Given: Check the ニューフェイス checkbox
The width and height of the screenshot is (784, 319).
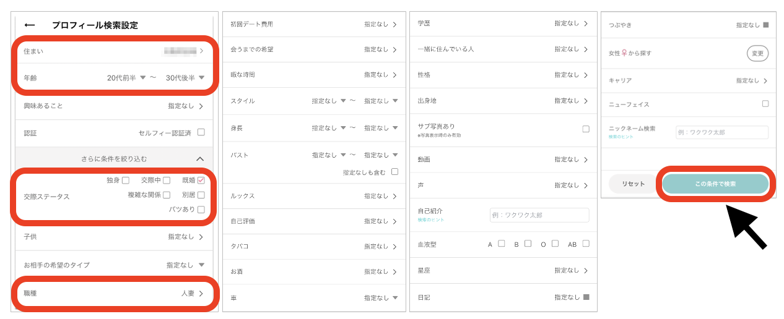Looking at the screenshot, I should click(765, 104).
